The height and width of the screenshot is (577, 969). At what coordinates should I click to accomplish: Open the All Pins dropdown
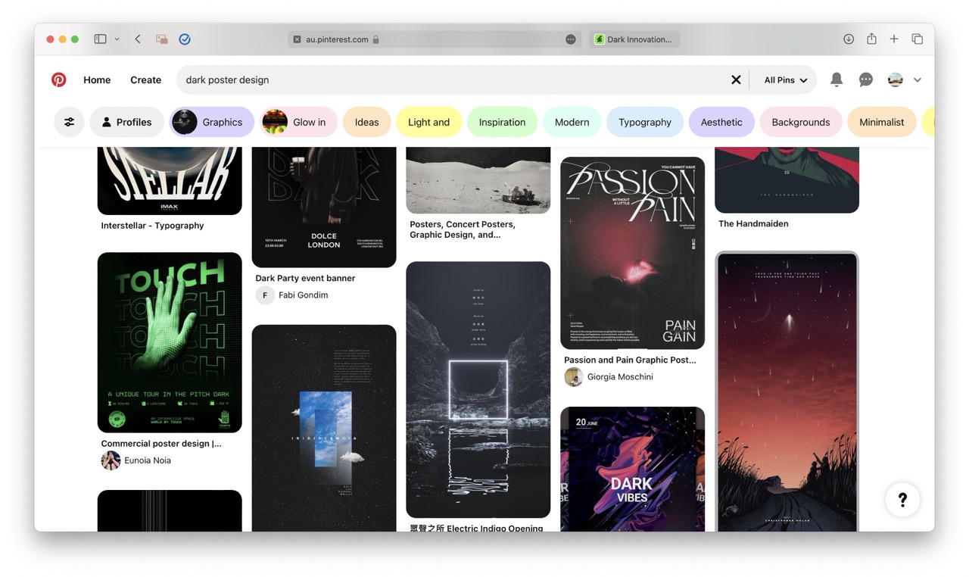[785, 80]
